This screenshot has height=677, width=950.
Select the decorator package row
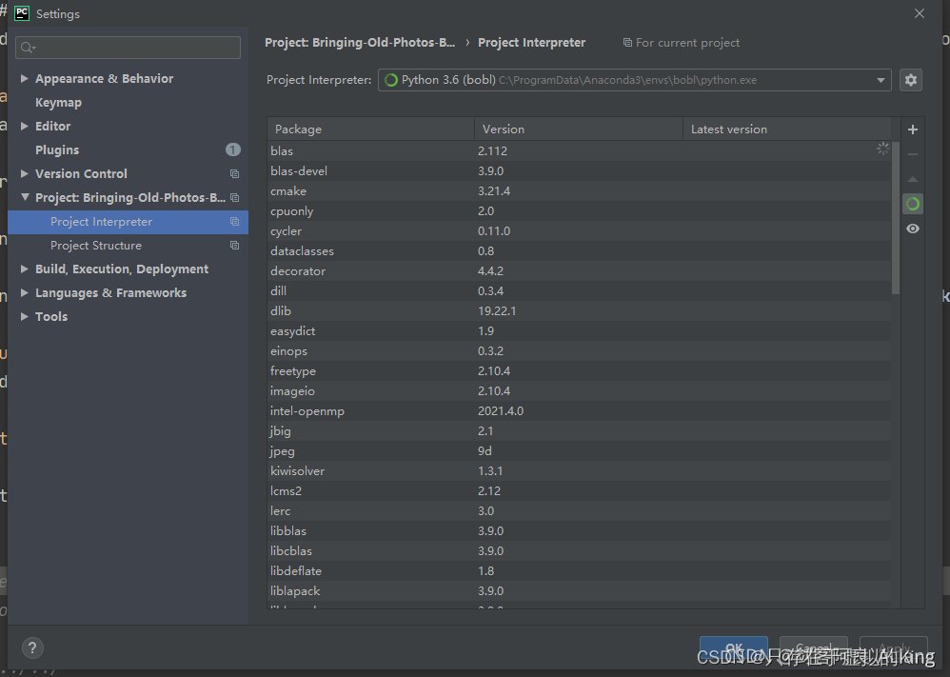click(x=579, y=271)
